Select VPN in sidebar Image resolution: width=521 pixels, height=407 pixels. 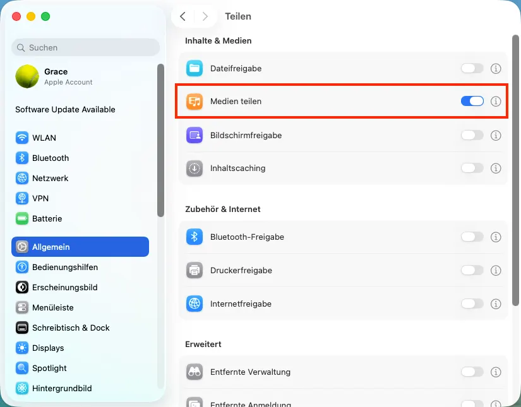pyautogui.click(x=80, y=199)
